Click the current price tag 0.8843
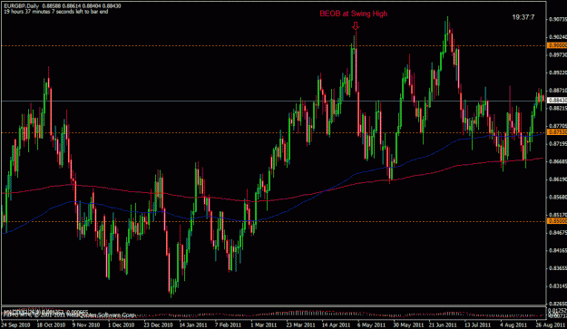The width and height of the screenshot is (567, 329). tap(557, 101)
